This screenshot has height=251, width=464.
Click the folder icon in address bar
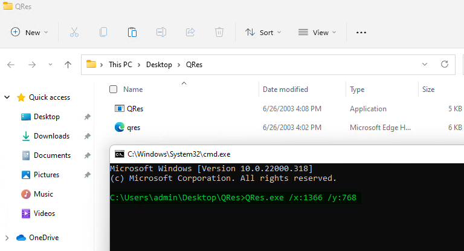(x=91, y=64)
